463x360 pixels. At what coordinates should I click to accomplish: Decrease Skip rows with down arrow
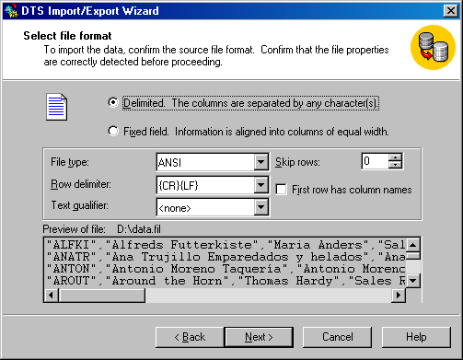click(395, 165)
